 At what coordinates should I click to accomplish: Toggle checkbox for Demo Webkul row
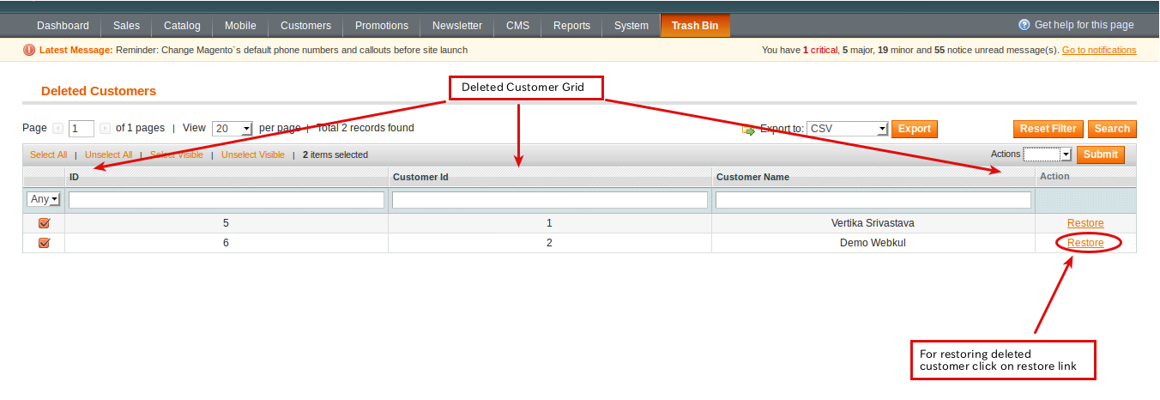45,243
